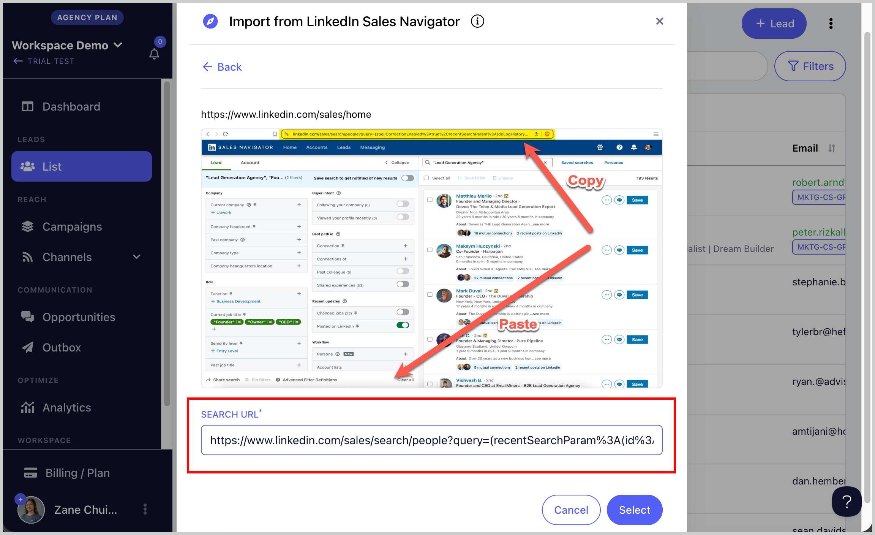Click the AGENCY PLAN badge
The width and height of the screenshot is (875, 535).
click(87, 17)
